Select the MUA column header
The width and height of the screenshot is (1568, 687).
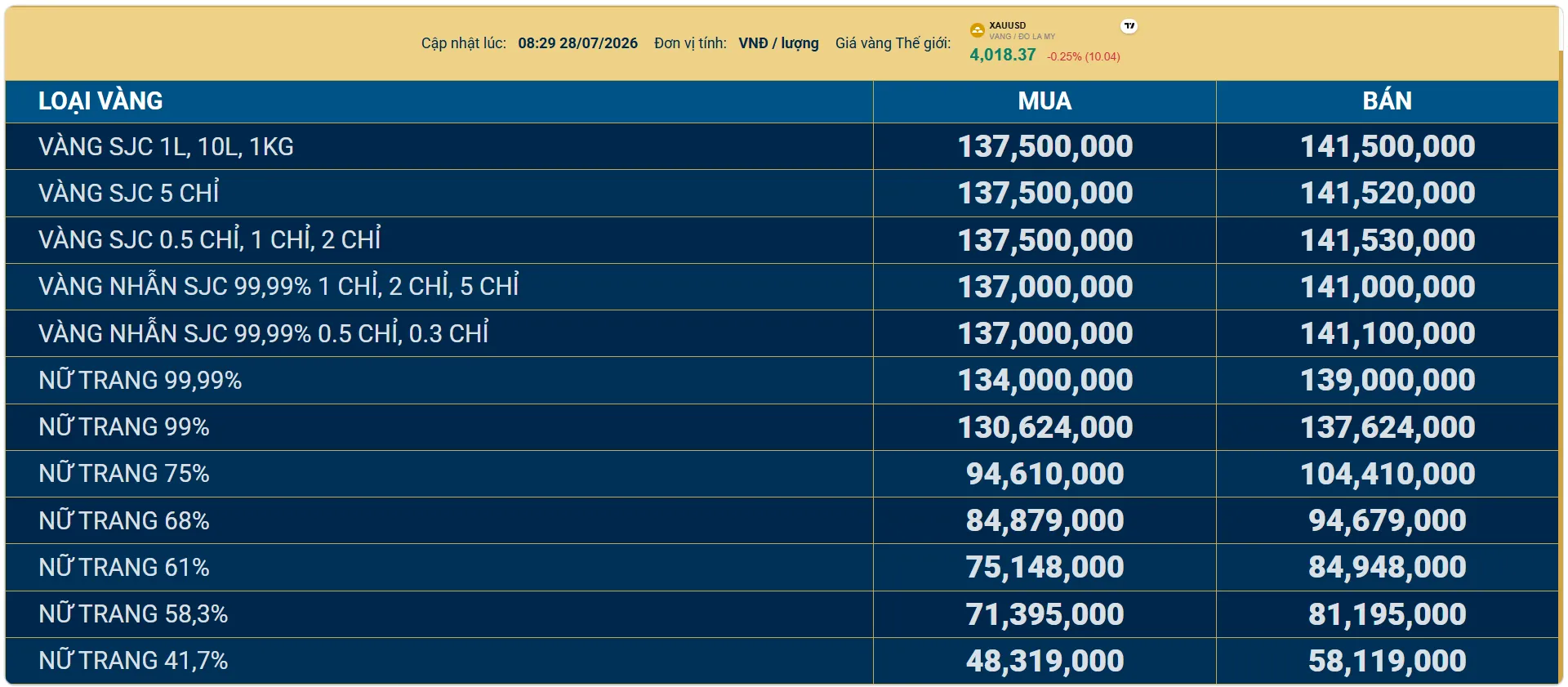1045,100
